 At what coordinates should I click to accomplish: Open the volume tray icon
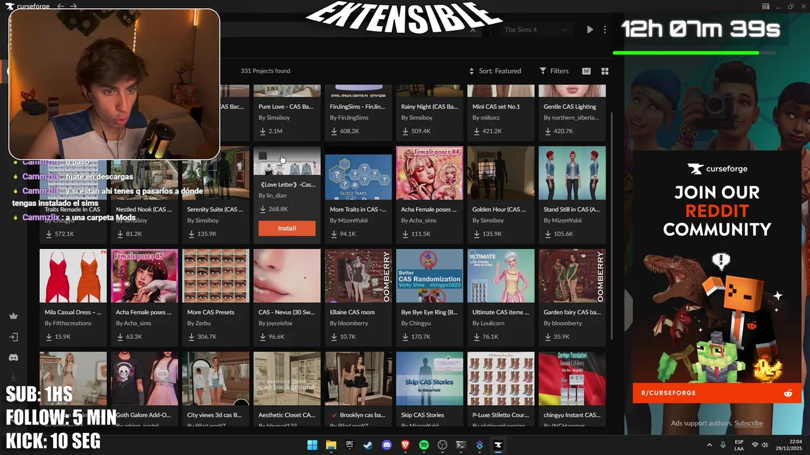764,445
